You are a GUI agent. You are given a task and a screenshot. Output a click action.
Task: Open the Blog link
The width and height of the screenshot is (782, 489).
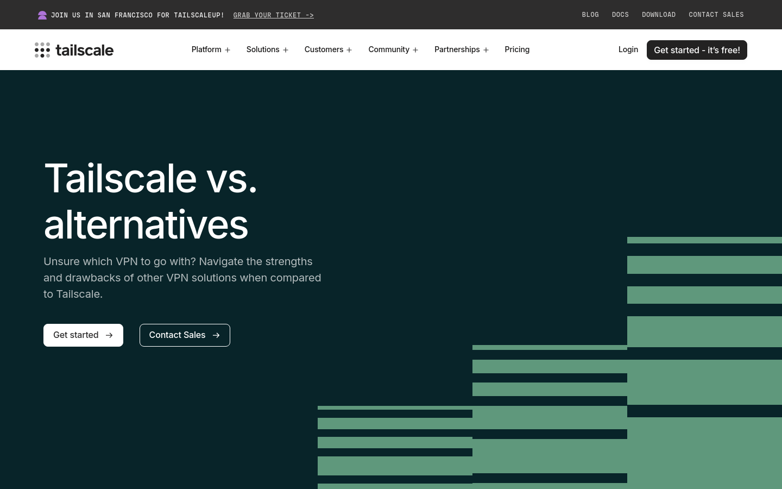[590, 15]
